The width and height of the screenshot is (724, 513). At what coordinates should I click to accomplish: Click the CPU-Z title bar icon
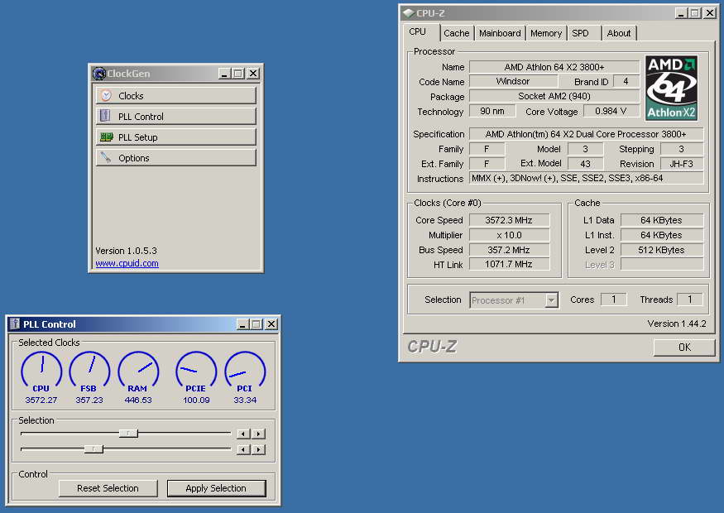(x=408, y=13)
